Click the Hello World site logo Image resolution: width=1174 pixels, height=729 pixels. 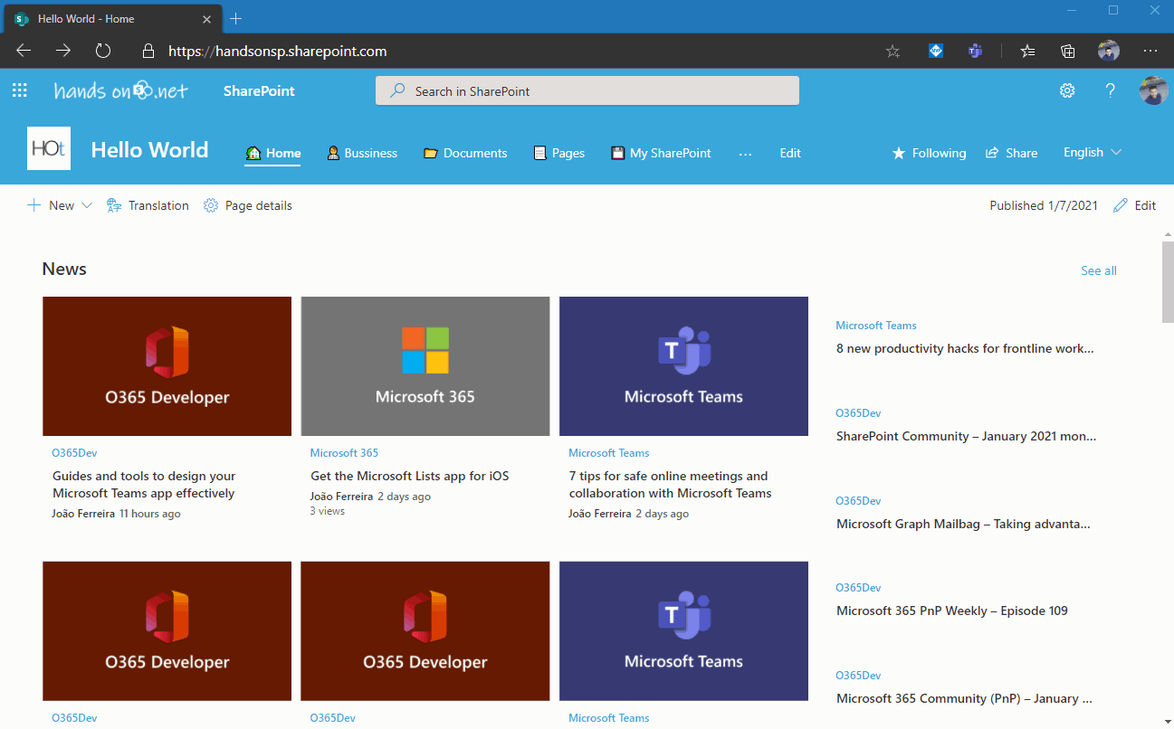pyautogui.click(x=49, y=147)
